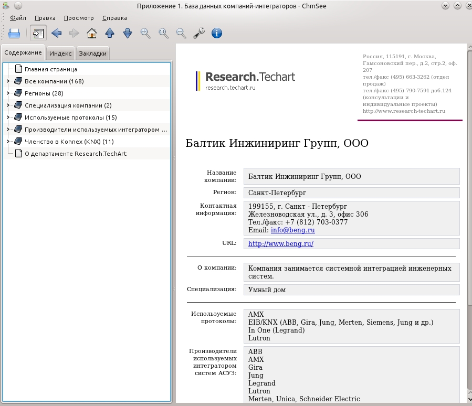This screenshot has height=406, width=472.
Task: Click the round pin button in title bar
Action: click(x=18, y=5)
